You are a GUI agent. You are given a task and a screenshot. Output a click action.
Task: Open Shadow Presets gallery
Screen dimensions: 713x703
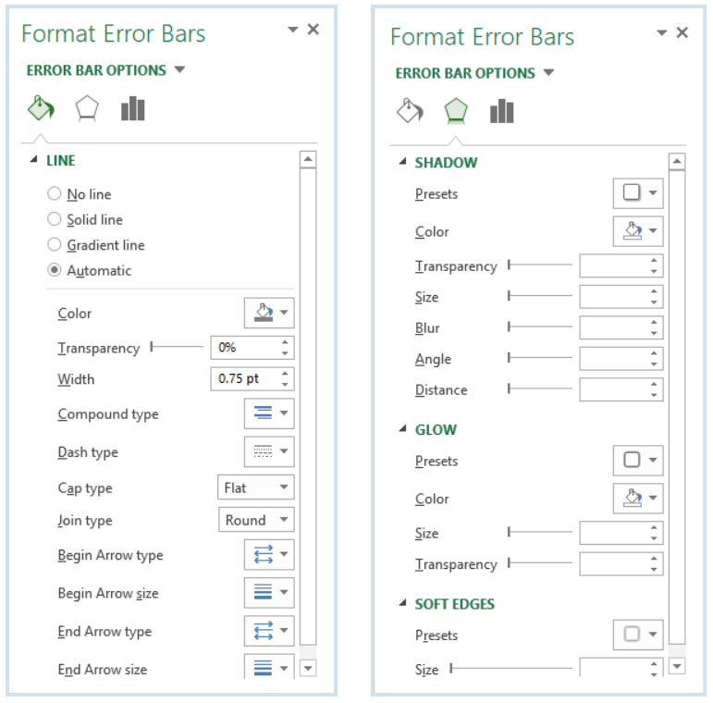[x=638, y=193]
